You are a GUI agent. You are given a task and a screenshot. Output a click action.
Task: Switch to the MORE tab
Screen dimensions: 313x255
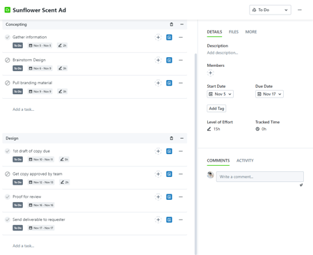pyautogui.click(x=251, y=32)
